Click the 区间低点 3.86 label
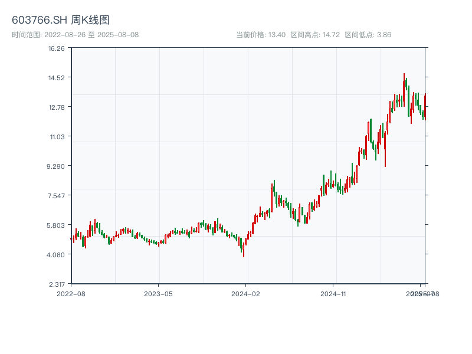 click(x=368, y=35)
